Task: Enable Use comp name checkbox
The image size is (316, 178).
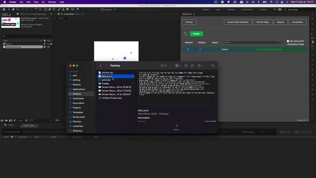Action: (288, 41)
